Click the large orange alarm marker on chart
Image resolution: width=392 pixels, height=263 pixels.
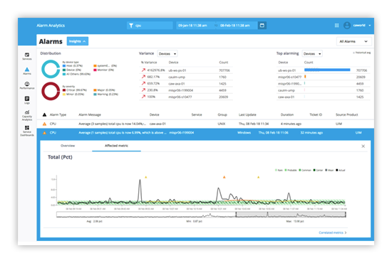pyautogui.click(x=225, y=177)
